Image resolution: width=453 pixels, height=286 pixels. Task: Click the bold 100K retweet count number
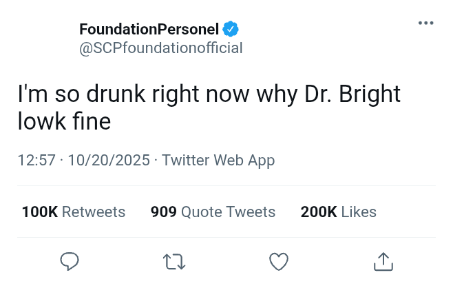pyautogui.click(x=40, y=212)
